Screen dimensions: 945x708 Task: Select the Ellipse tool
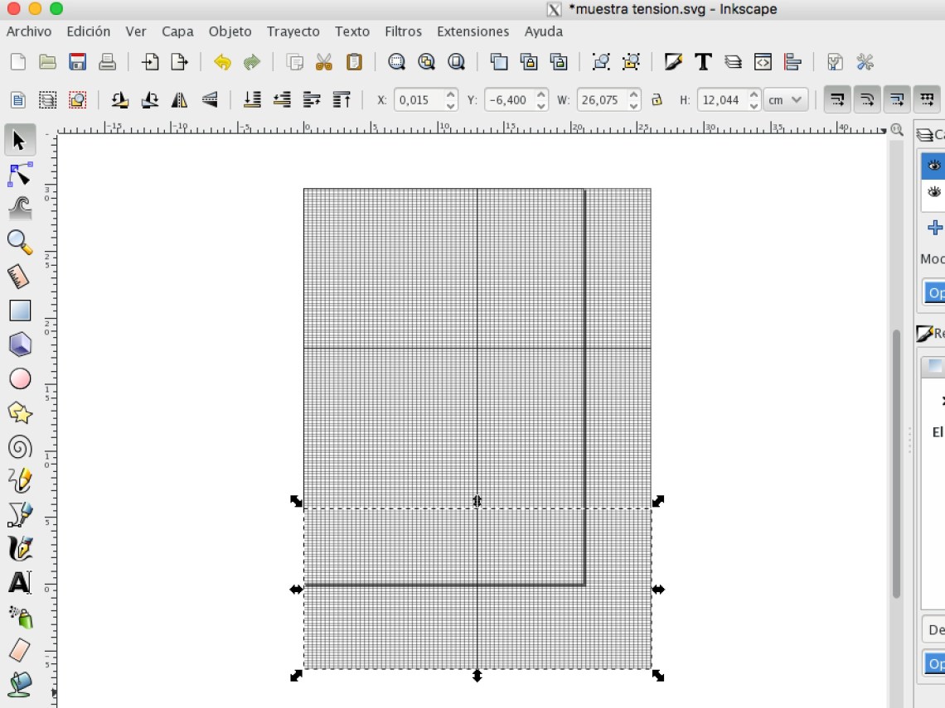(x=20, y=378)
